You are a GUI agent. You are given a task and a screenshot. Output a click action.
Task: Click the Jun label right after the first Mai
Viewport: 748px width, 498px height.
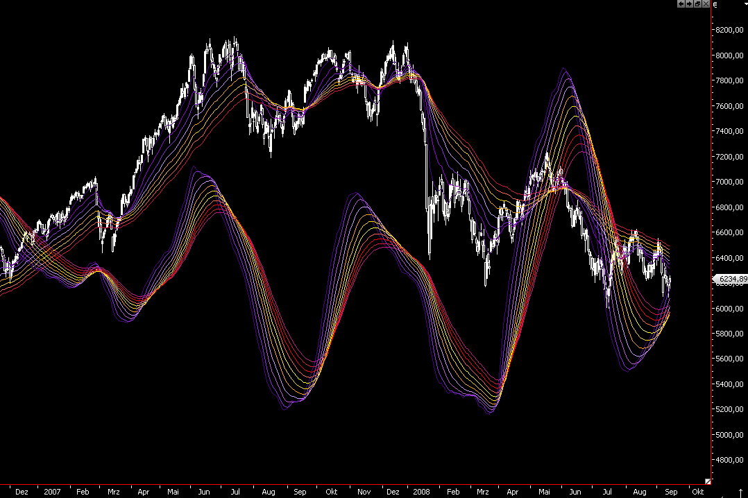tap(204, 492)
